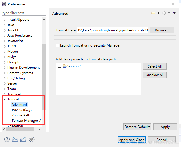Screen dimensions: 181x147
Task: Click the Help question mark icon
Action: tap(7, 139)
